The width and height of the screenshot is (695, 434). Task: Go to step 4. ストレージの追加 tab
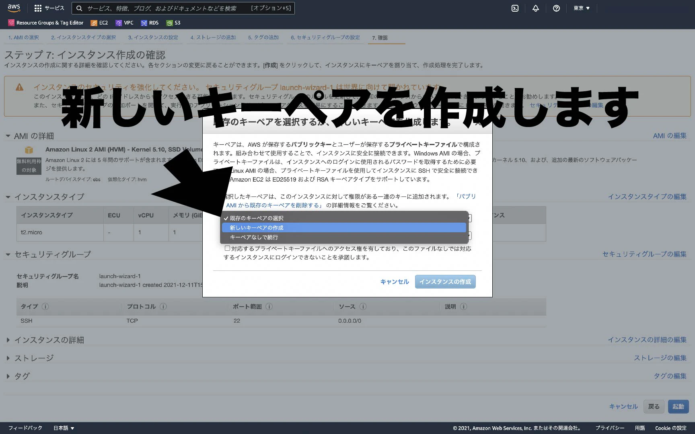click(x=213, y=37)
